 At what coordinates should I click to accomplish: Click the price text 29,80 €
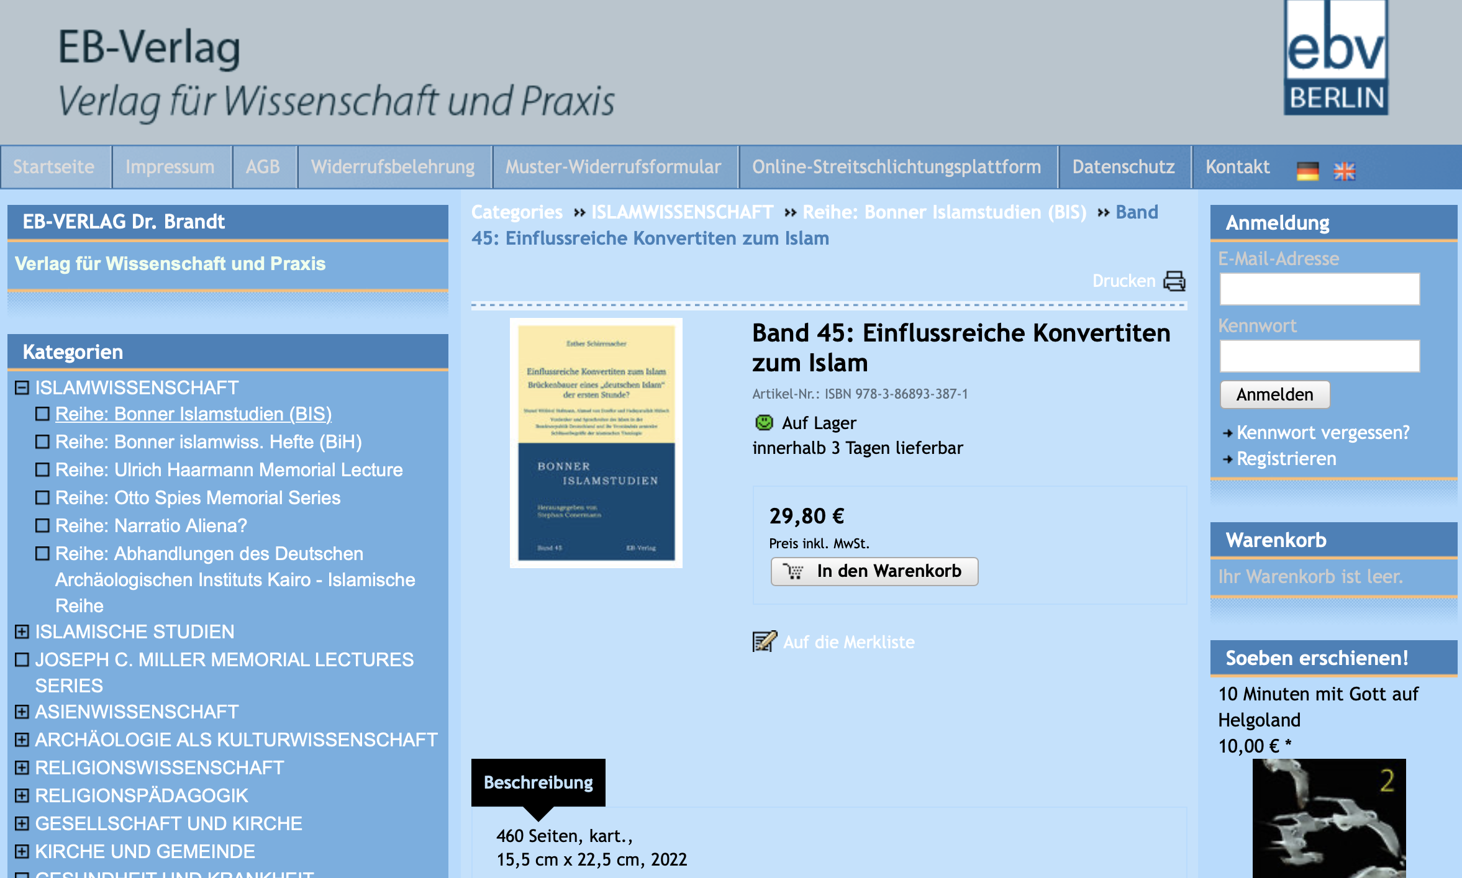(x=807, y=516)
